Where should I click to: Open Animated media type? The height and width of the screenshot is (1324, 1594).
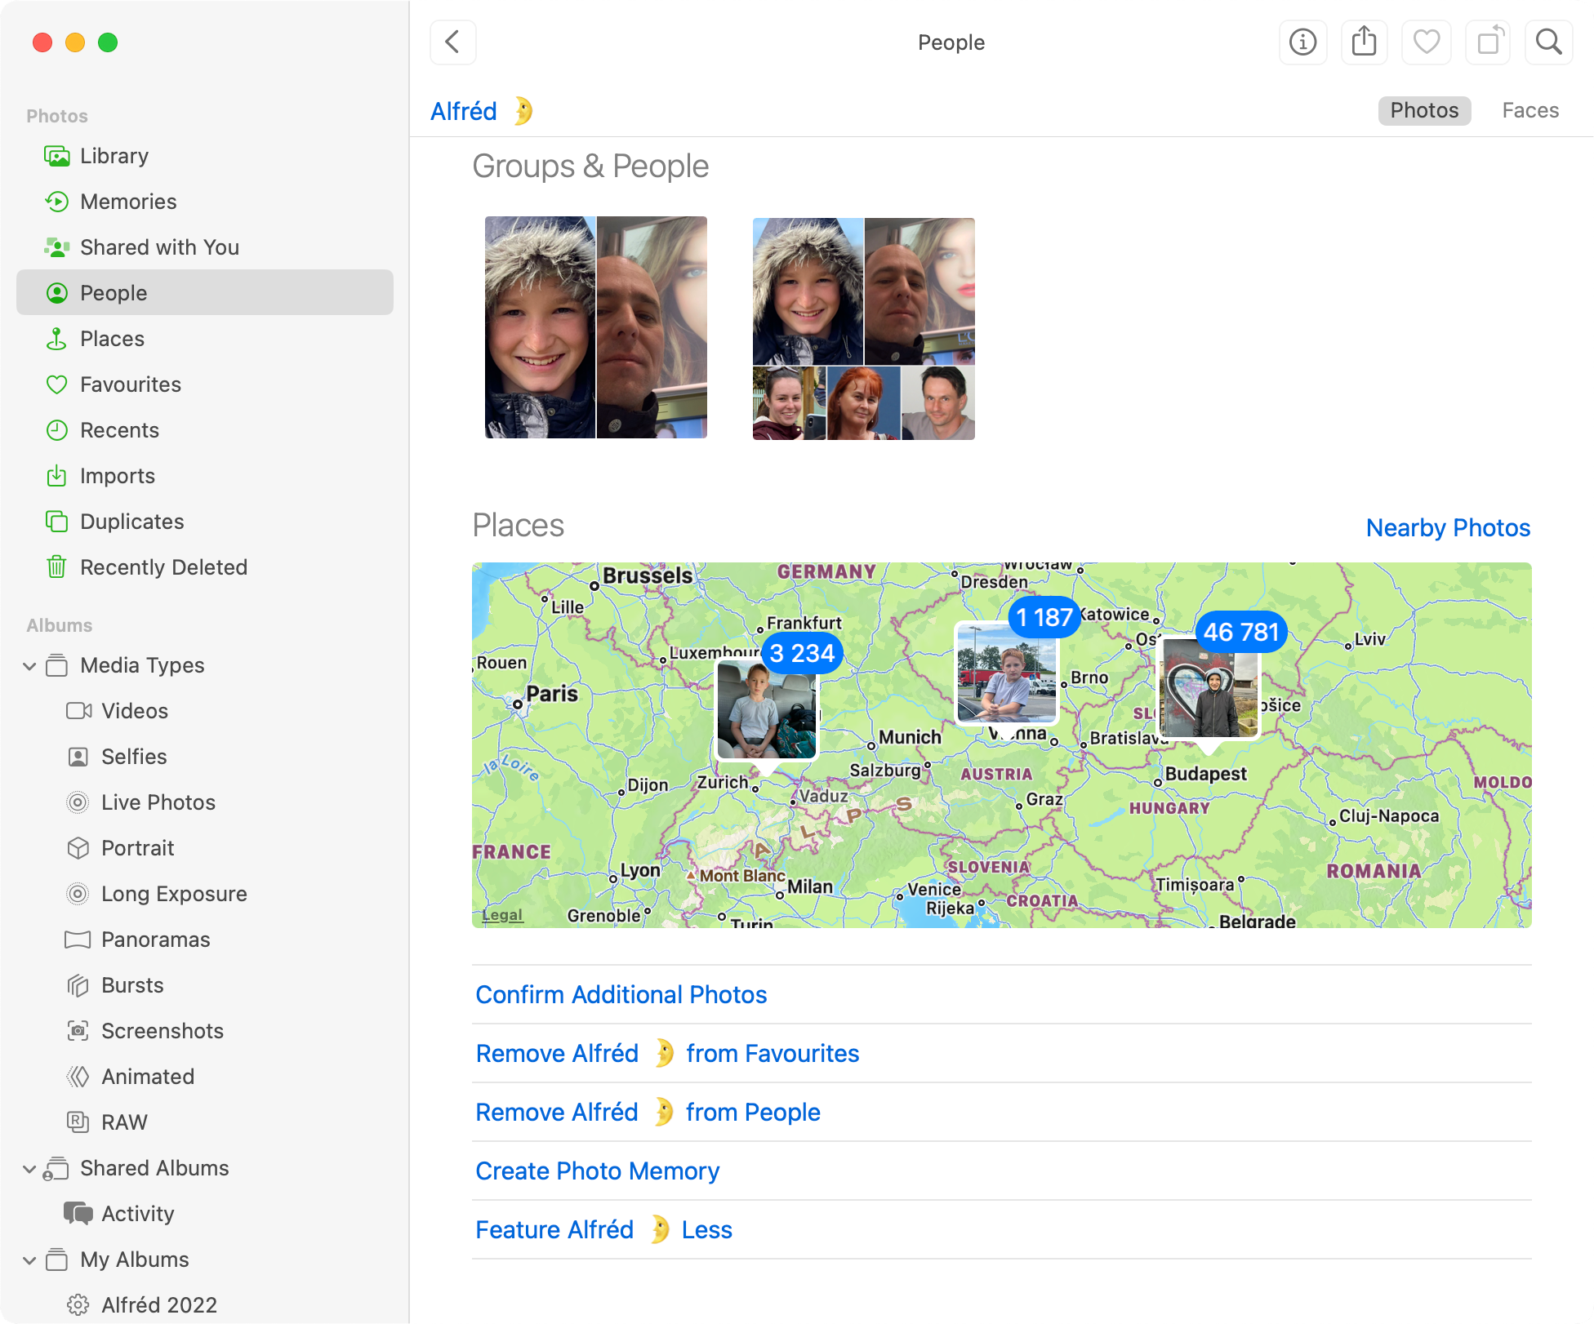204,1077
